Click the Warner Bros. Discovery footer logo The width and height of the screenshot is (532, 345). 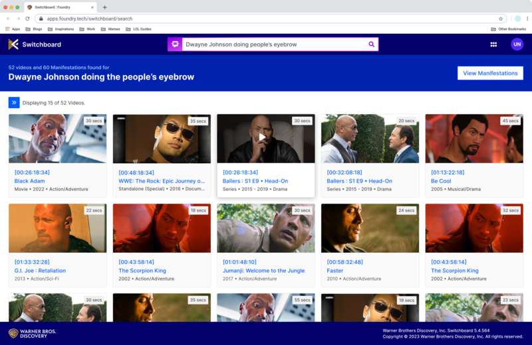coord(32,334)
